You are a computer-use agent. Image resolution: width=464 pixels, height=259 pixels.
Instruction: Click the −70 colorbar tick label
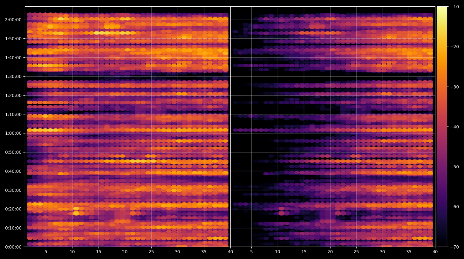pyautogui.click(x=454, y=247)
